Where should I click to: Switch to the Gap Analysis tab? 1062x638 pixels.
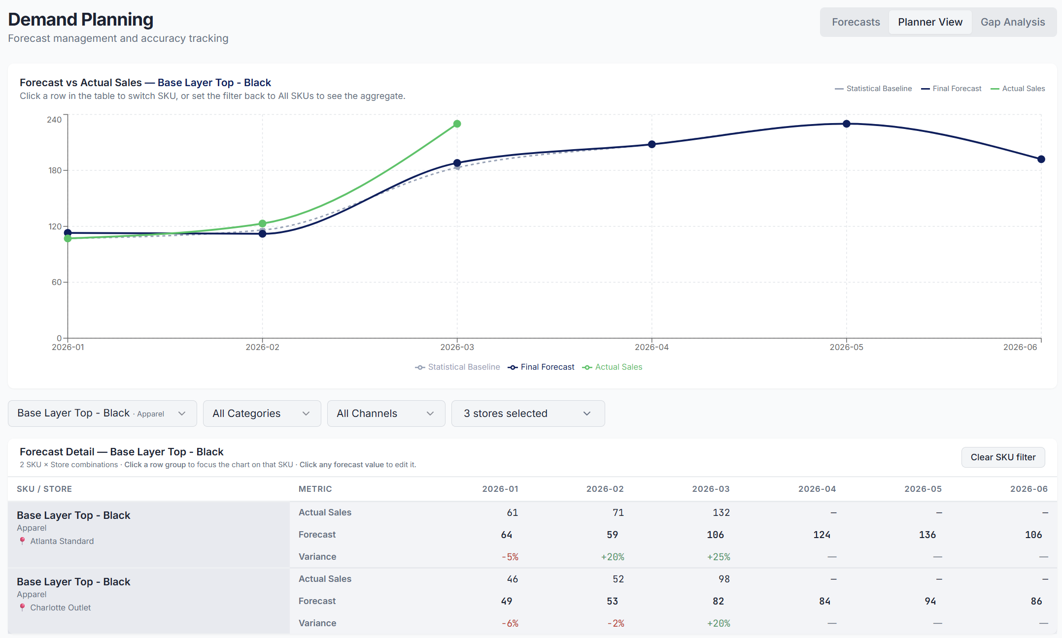point(1012,22)
